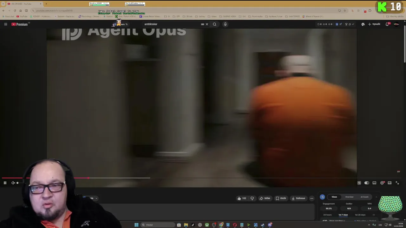
Task: Dislike the video
Action: (x=252, y=198)
